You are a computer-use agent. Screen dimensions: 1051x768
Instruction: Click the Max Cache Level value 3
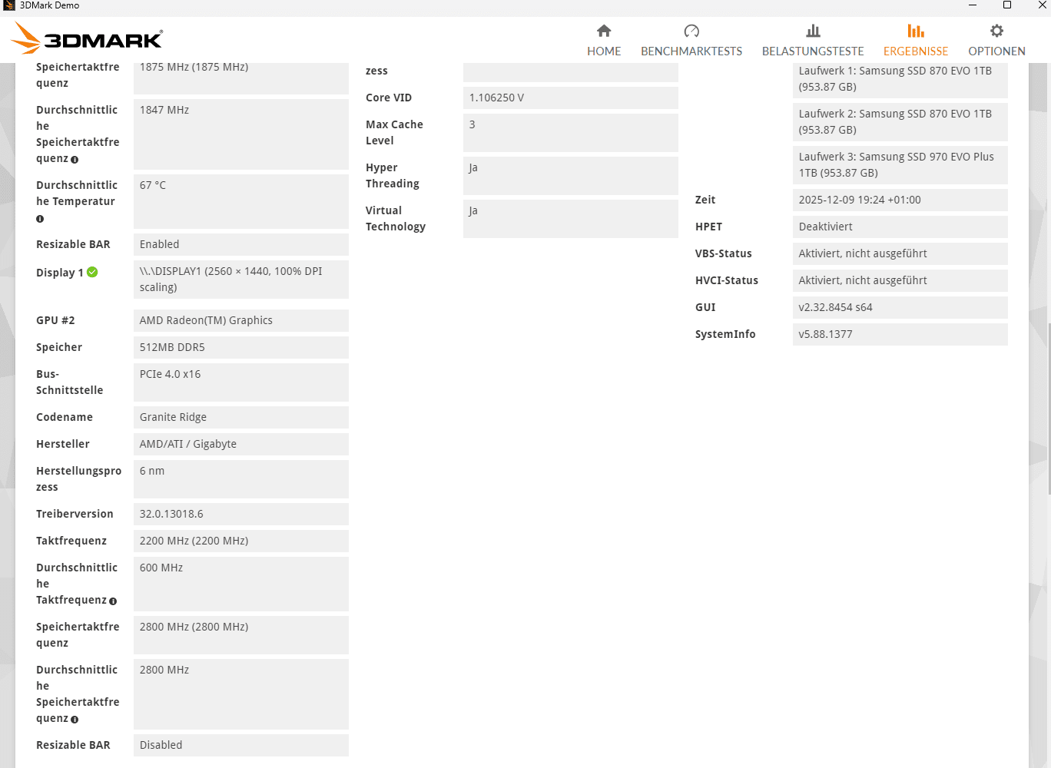click(x=571, y=133)
